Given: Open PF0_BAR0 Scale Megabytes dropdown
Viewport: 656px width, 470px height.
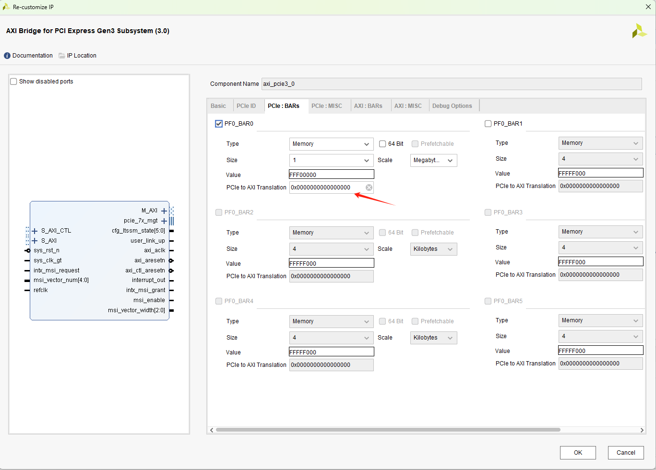Looking at the screenshot, I should coord(433,160).
